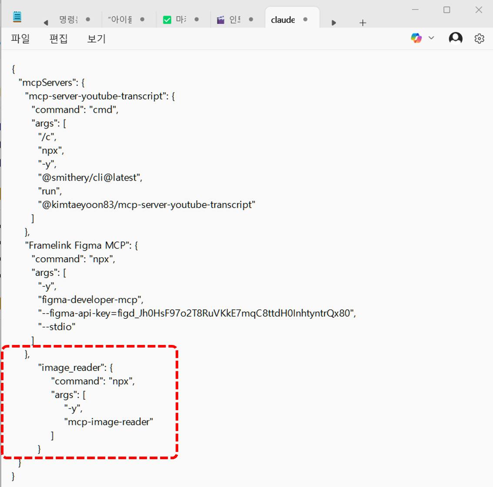Click the unsaved dot on 명령 tab

[x=88, y=20]
